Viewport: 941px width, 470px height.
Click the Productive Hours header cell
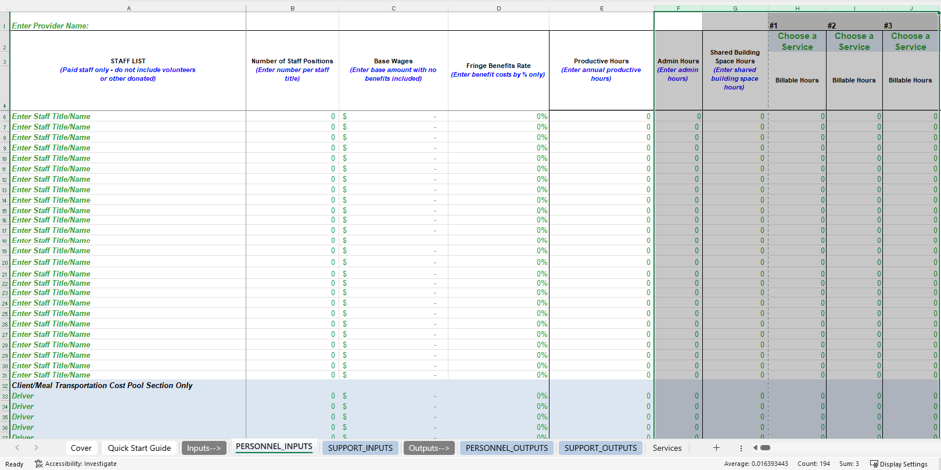click(x=601, y=70)
